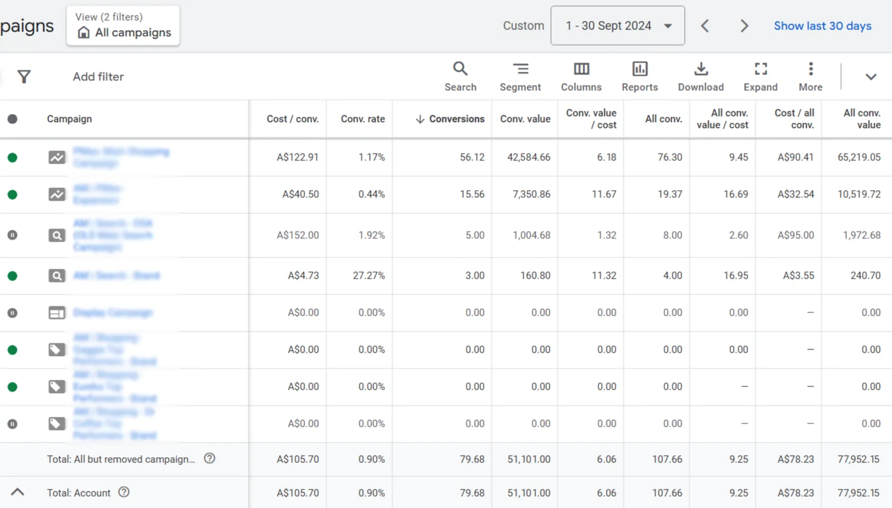
Task: Toggle paused status of the Display campaign row
Action: tap(12, 313)
